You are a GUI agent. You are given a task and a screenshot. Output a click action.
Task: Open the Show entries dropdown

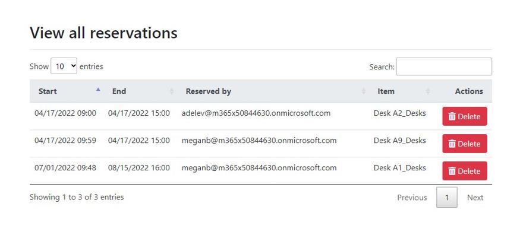(x=64, y=66)
